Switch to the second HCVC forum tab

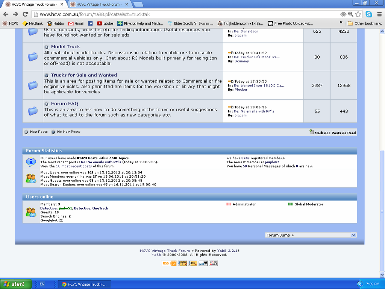pos(99,5)
